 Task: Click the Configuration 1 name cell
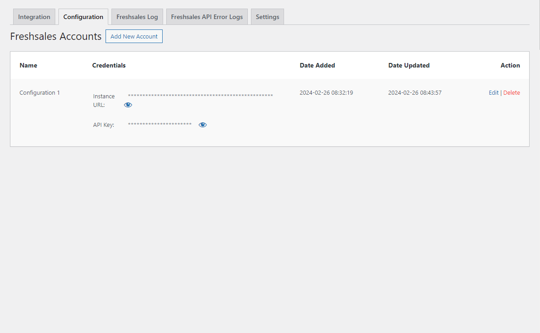point(39,92)
